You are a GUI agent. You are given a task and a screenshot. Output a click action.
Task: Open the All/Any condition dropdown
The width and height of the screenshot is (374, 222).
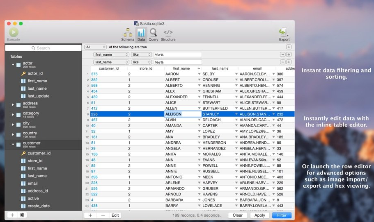click(x=95, y=47)
